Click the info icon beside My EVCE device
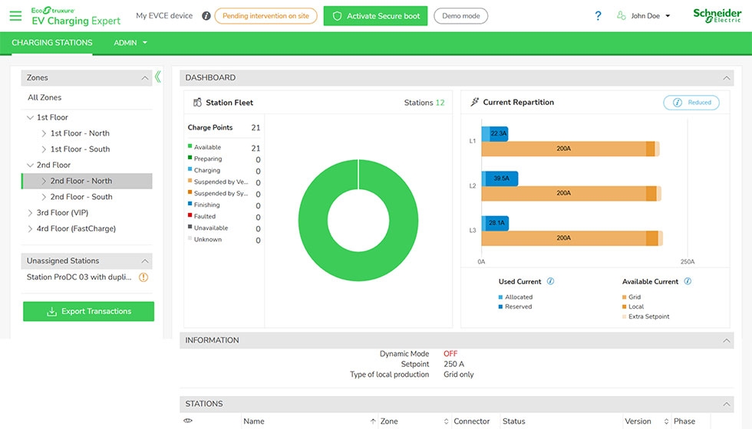752x429 pixels. (206, 16)
